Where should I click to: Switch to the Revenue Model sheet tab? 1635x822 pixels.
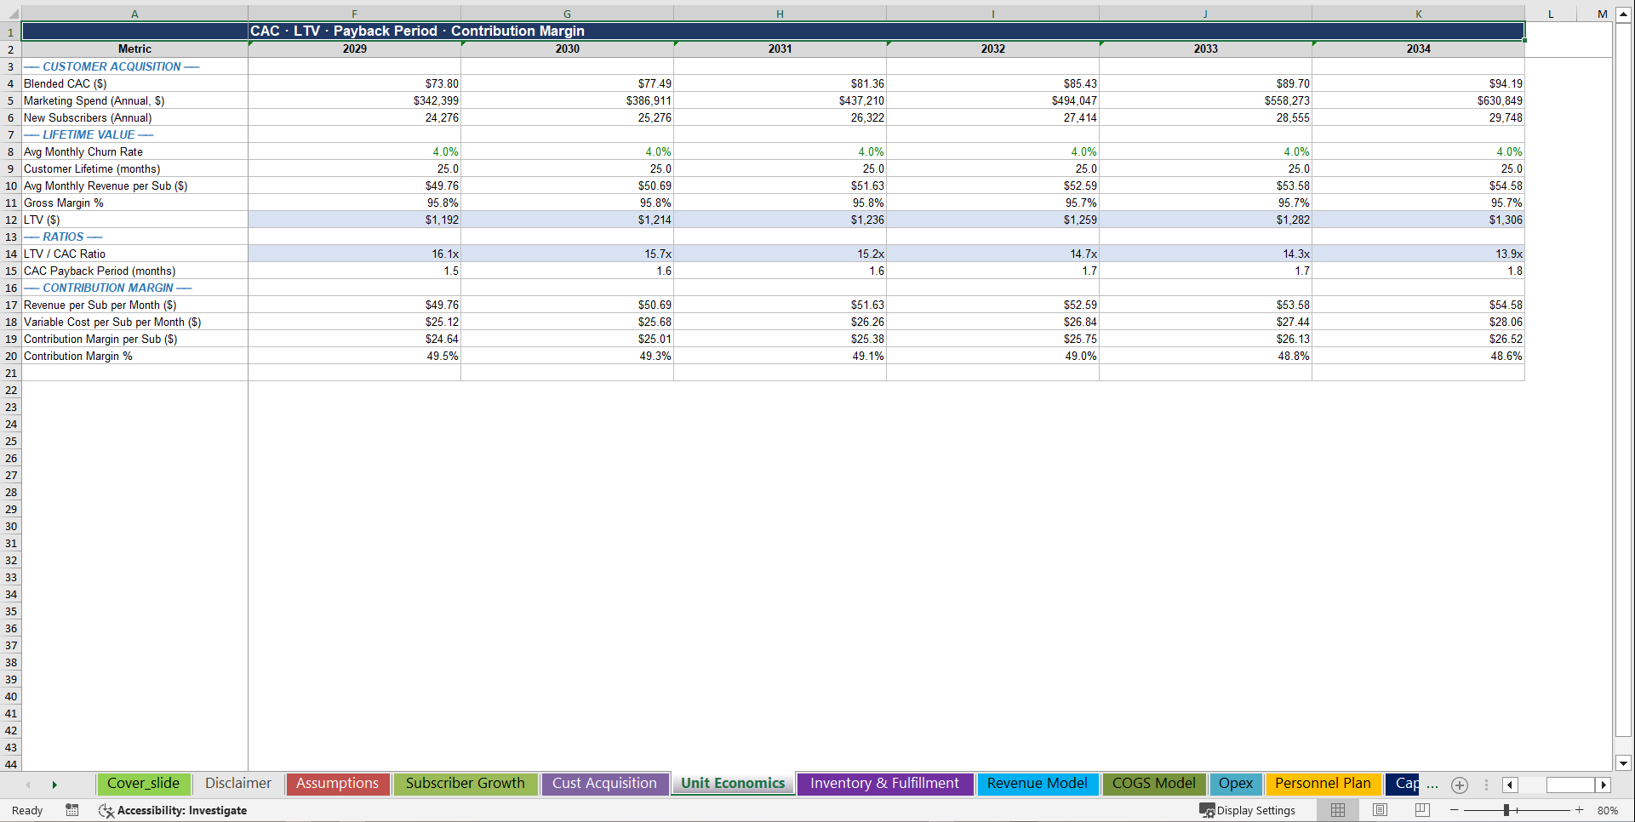tap(1038, 784)
